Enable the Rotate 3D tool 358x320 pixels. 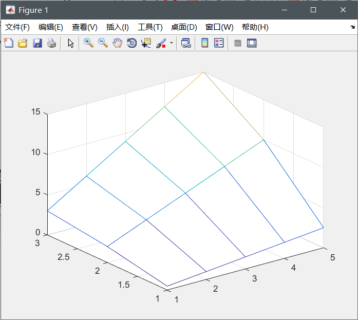click(131, 43)
